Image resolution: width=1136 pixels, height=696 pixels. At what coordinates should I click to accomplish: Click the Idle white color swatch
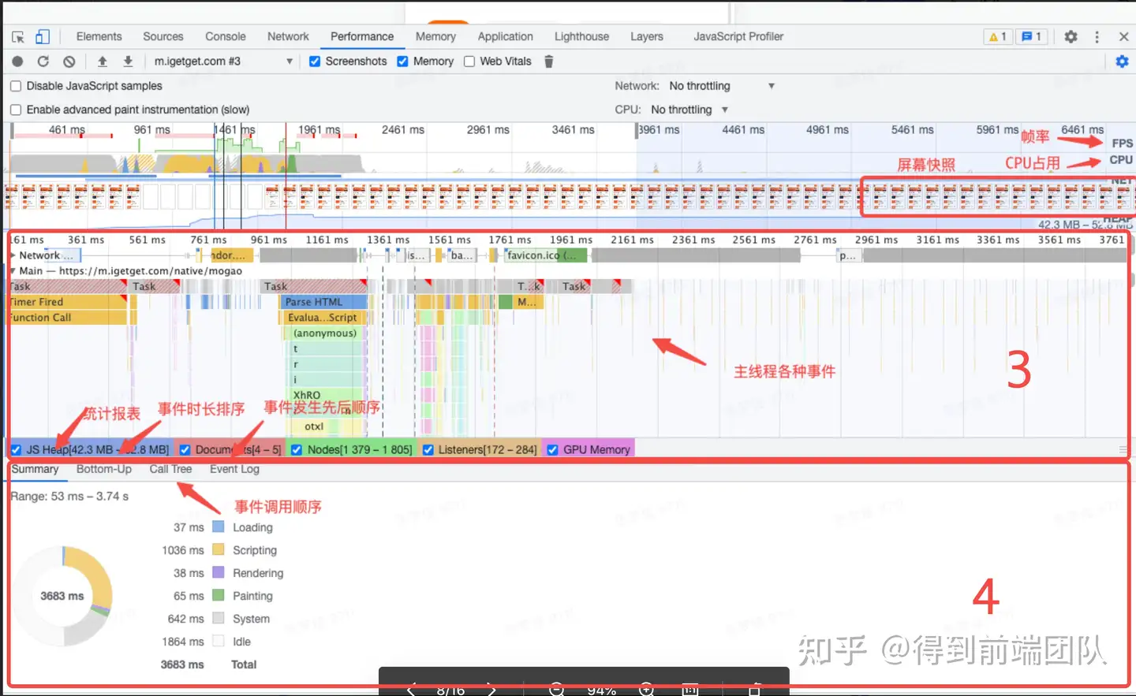(x=219, y=641)
